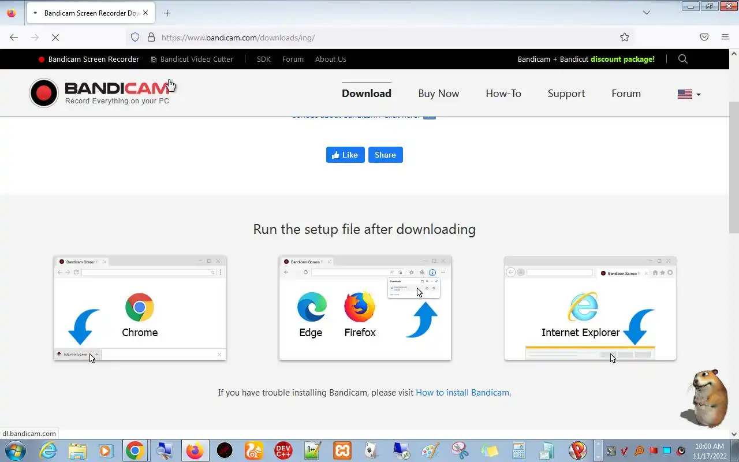
Task: Open Windows Explorer folder in taskbar
Action: pyautogui.click(x=77, y=450)
